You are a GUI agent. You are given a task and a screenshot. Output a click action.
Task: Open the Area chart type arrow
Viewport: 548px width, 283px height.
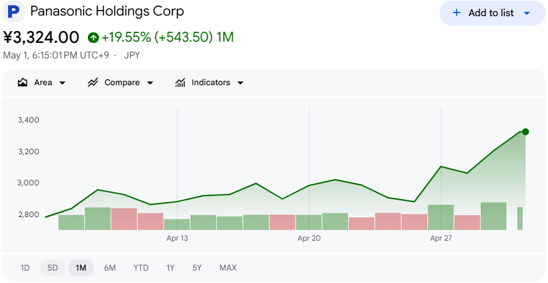pos(62,83)
